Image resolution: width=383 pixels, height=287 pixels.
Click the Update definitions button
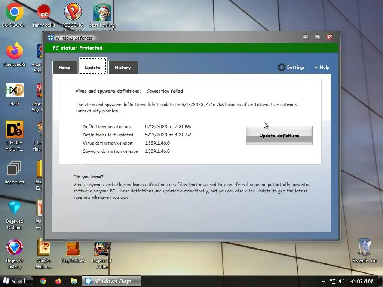click(x=279, y=135)
